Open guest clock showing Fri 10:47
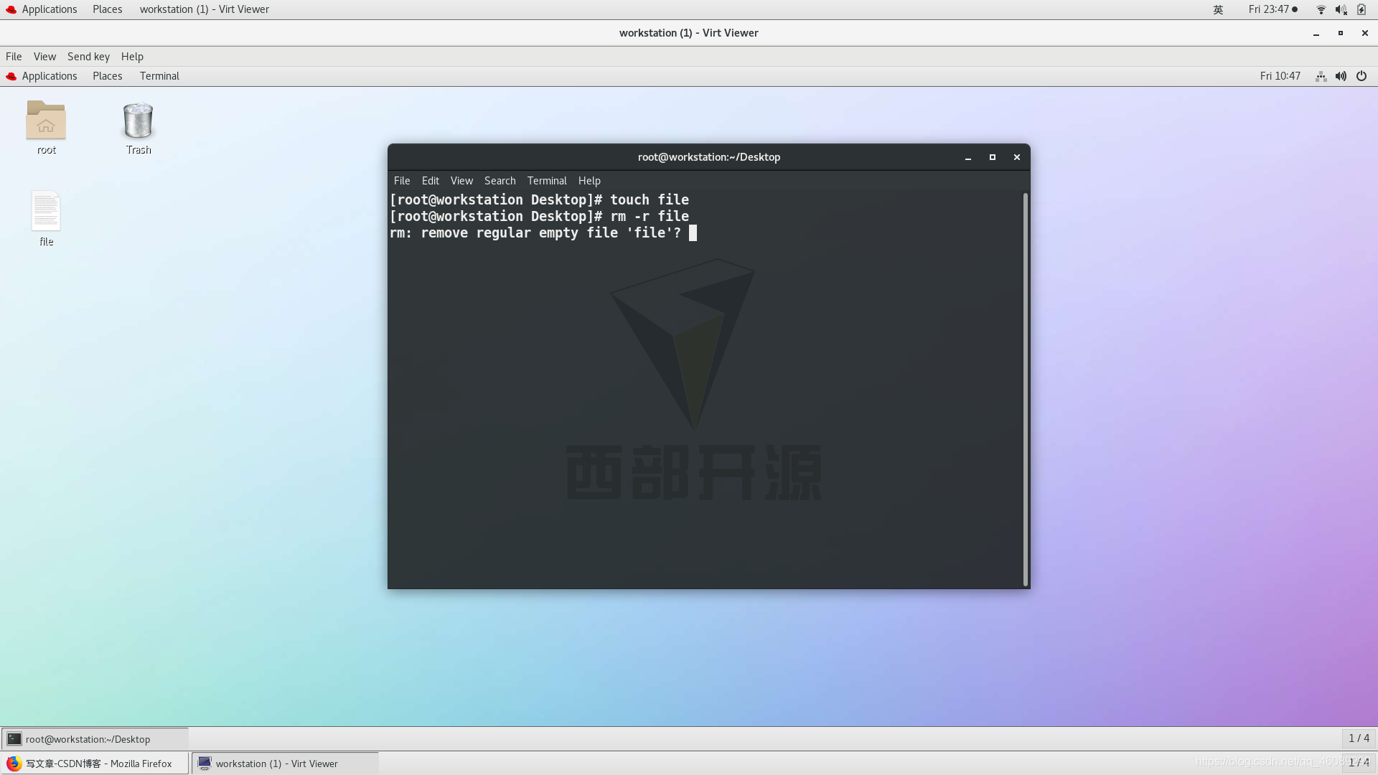The height and width of the screenshot is (775, 1378). point(1280,76)
